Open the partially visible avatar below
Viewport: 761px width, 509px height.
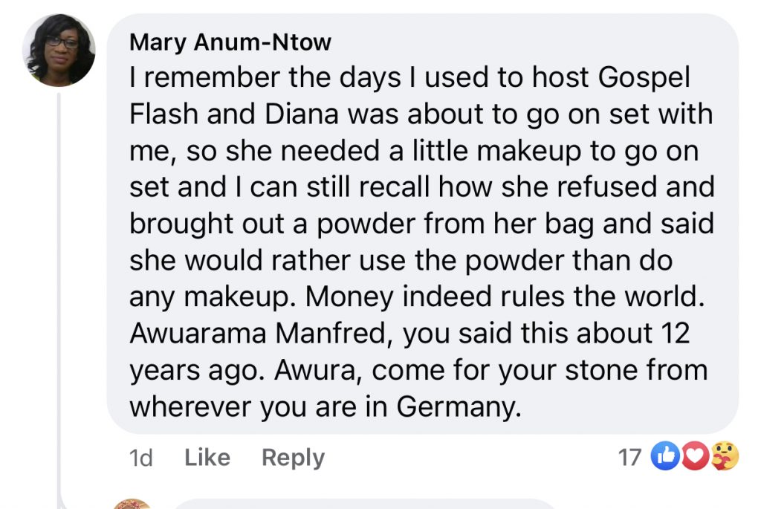pyautogui.click(x=133, y=504)
